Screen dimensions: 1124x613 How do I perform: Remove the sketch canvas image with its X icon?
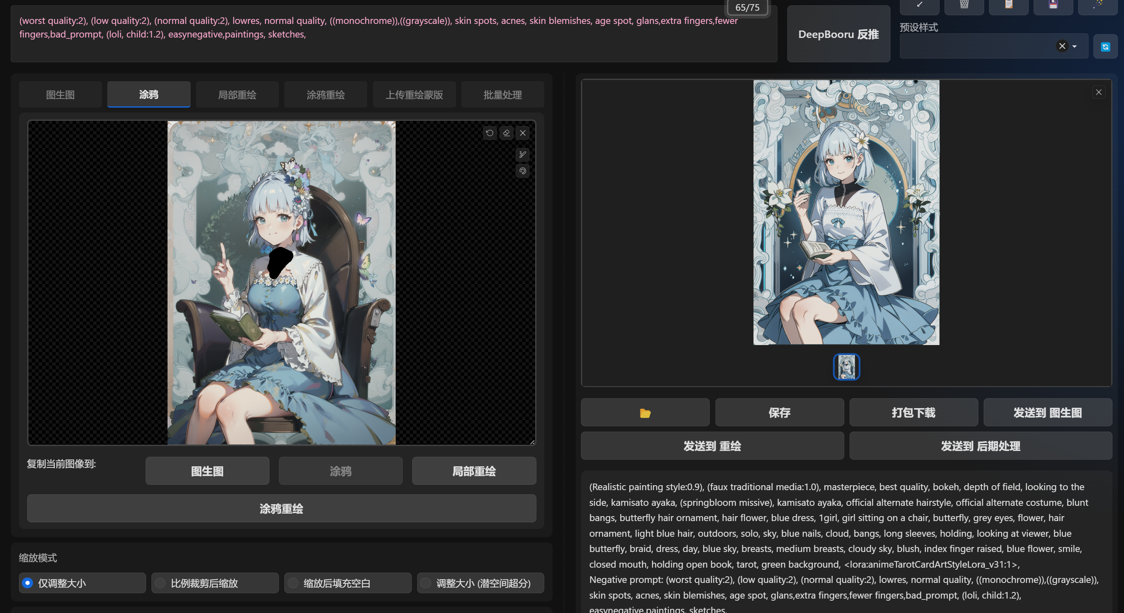pos(523,133)
